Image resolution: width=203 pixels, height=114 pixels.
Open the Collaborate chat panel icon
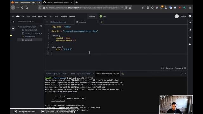(190, 22)
